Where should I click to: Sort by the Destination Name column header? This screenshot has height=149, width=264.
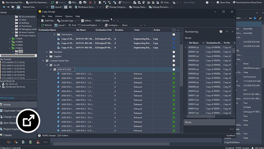[47, 30]
